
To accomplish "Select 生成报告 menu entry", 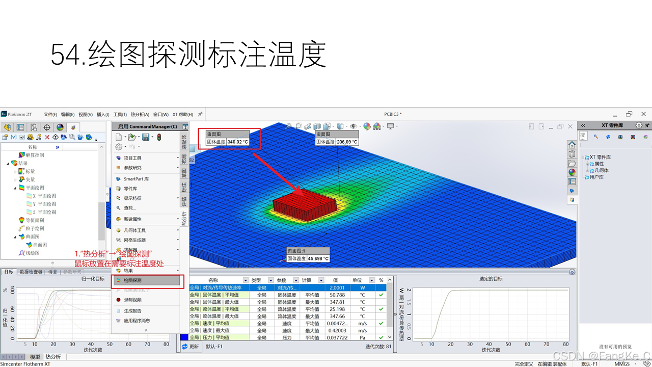I will [x=132, y=311].
